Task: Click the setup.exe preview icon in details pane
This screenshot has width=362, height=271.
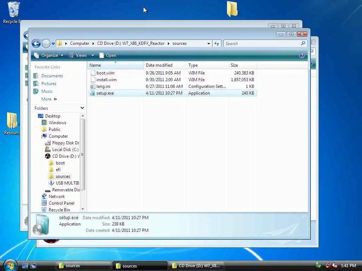Action: tap(42, 224)
